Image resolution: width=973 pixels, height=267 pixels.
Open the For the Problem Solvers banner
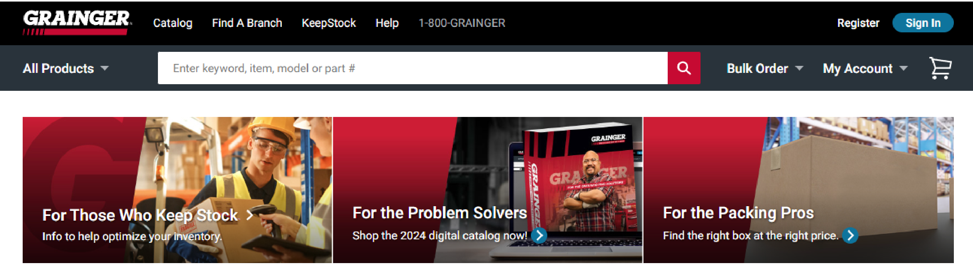(487, 190)
